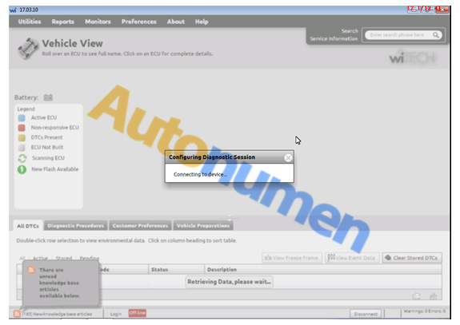
Task: Close the Configuring Diagnostic Session dialog
Action: coord(288,158)
